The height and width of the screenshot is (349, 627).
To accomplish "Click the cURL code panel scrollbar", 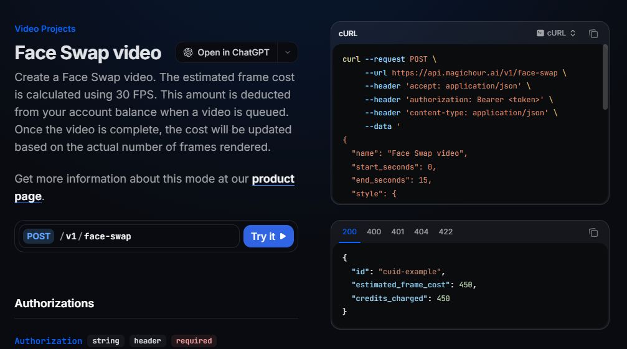I will (605, 78).
